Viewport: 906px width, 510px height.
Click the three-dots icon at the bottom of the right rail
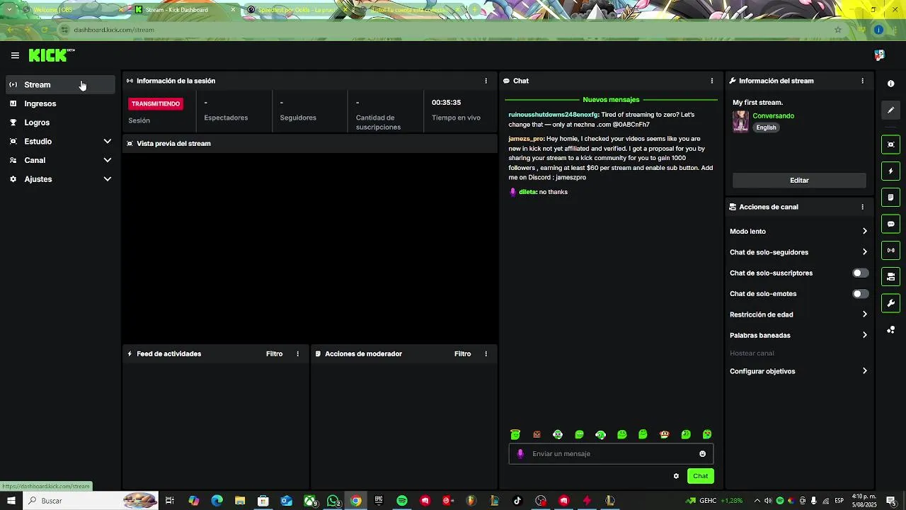(890, 330)
